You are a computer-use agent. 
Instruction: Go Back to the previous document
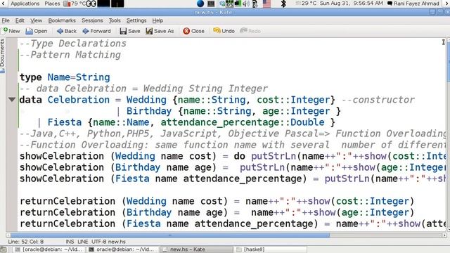click(67, 31)
